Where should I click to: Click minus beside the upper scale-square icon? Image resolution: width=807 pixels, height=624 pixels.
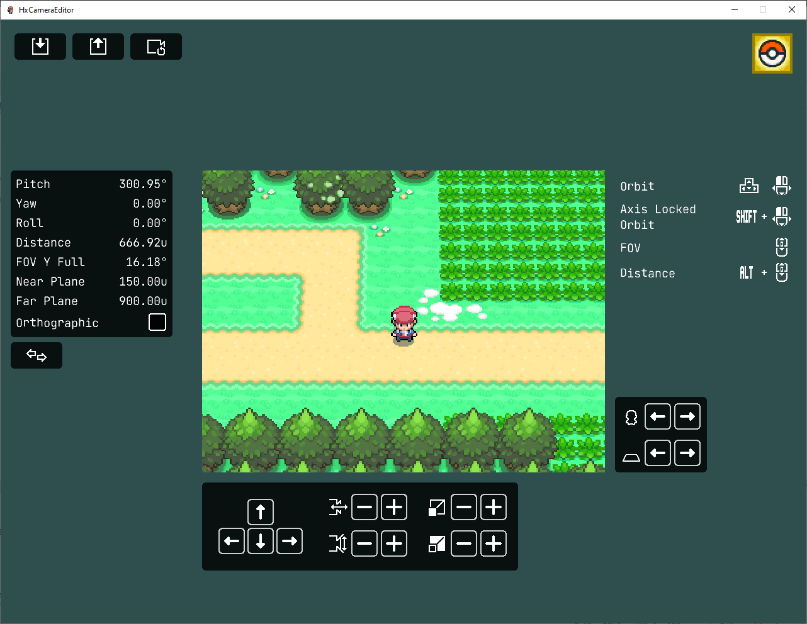click(x=464, y=507)
